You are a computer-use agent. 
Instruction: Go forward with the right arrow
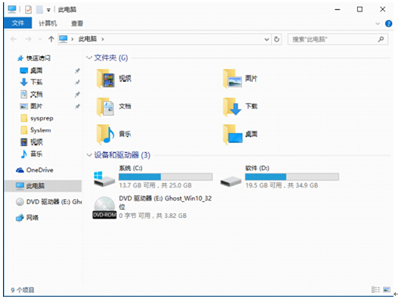pyautogui.click(x=28, y=39)
